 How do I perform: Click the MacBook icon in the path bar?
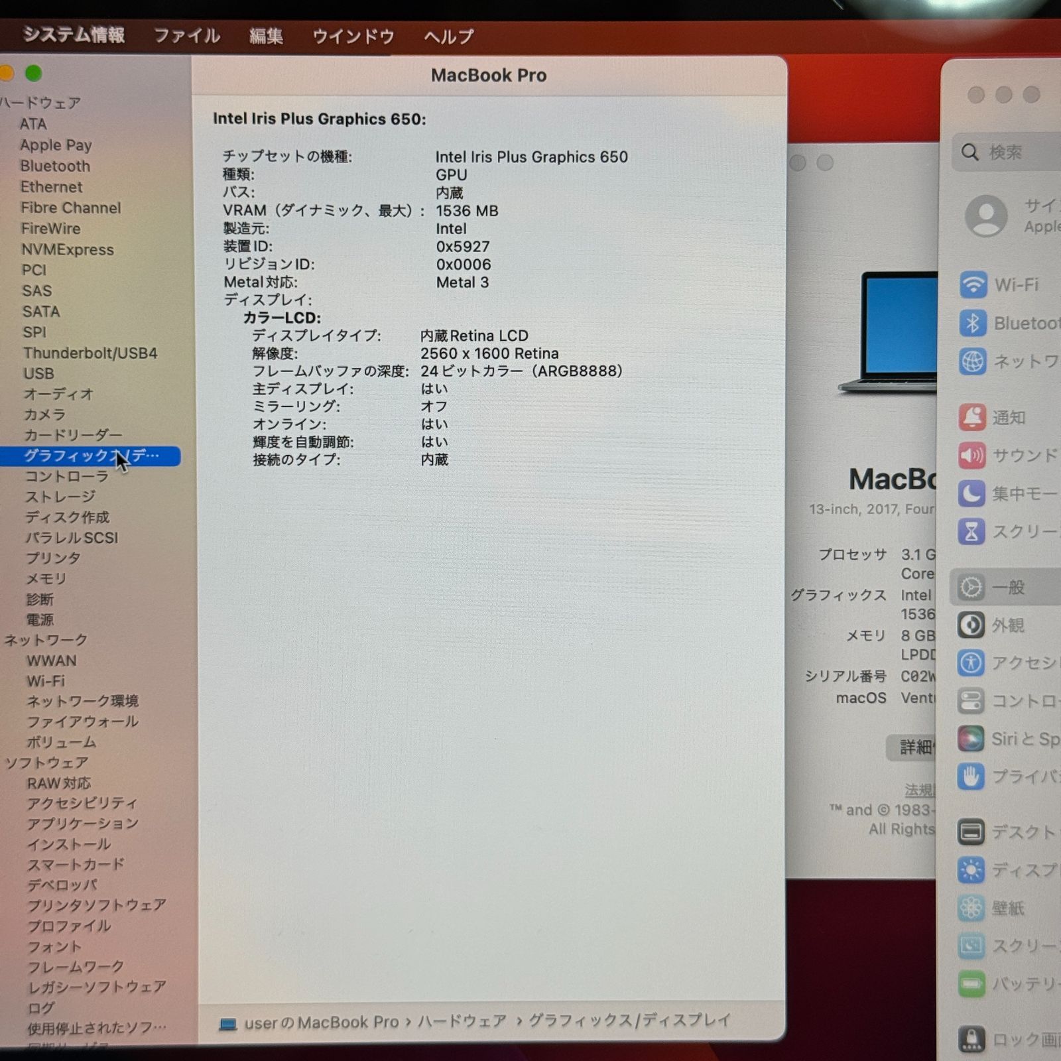pos(228,1025)
